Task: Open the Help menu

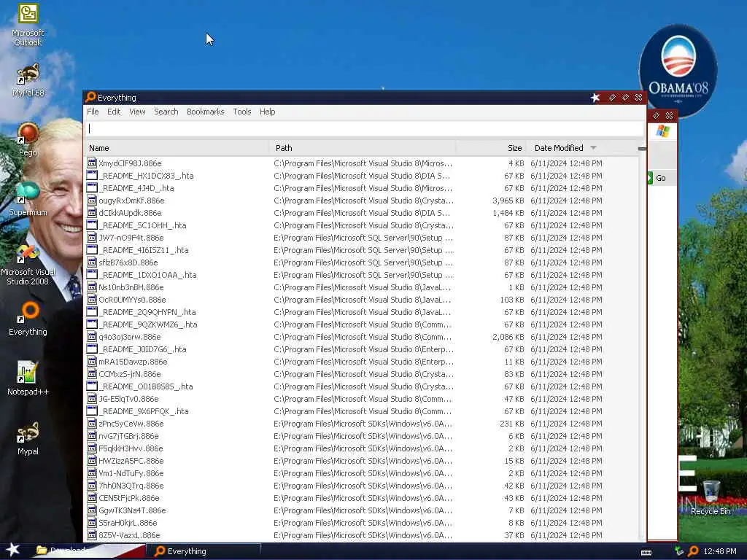Action: pos(267,112)
